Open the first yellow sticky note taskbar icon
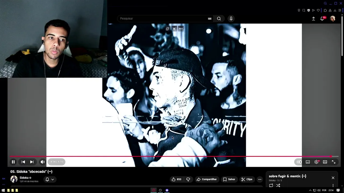The image size is (344, 193). coord(8,190)
